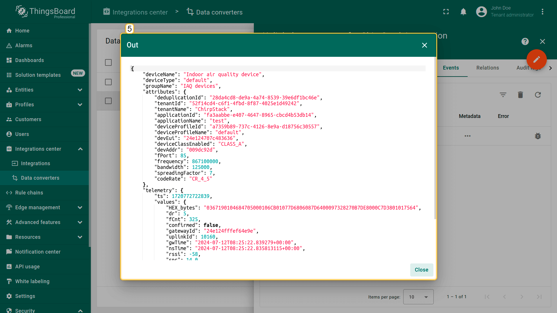Check the first row checkbox

108,82
